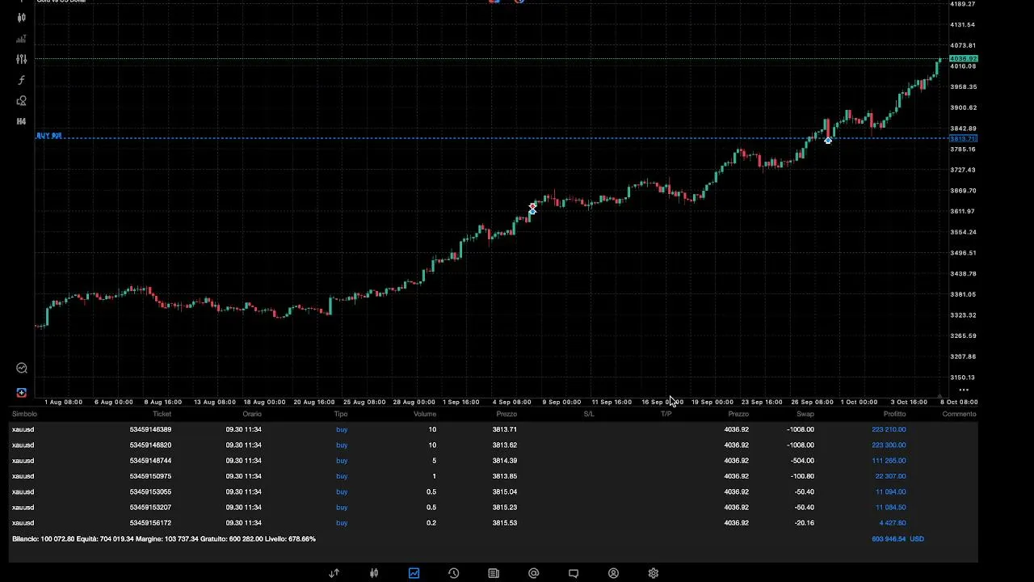
Task: Open chart settings sliders icon in left sidebar
Action: [x=22, y=59]
